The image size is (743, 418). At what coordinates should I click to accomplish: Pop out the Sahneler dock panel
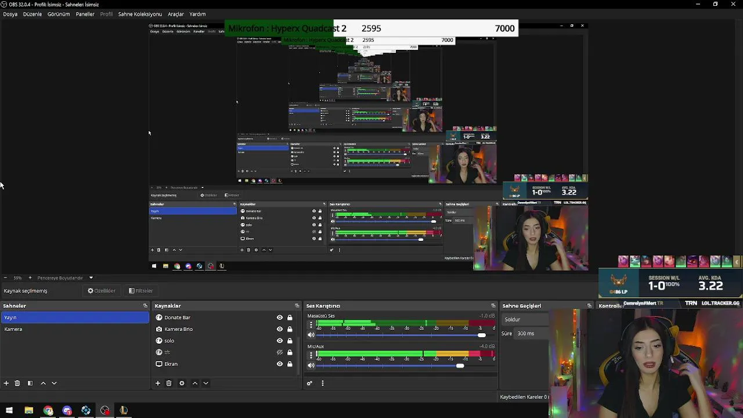(x=145, y=306)
